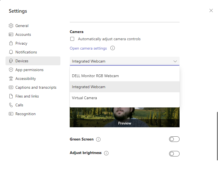Select DELL Monitor RGB Webcam option

click(x=95, y=76)
